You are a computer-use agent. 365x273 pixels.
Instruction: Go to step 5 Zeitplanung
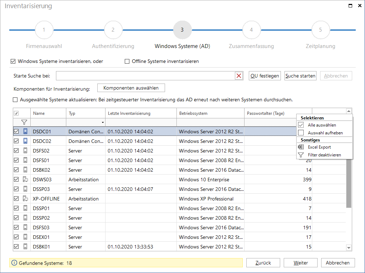320,30
